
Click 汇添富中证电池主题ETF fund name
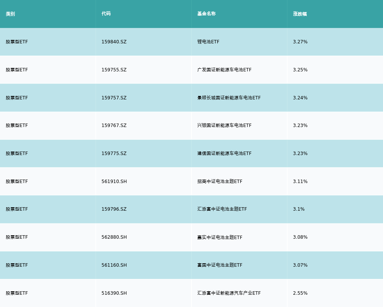point(222,209)
